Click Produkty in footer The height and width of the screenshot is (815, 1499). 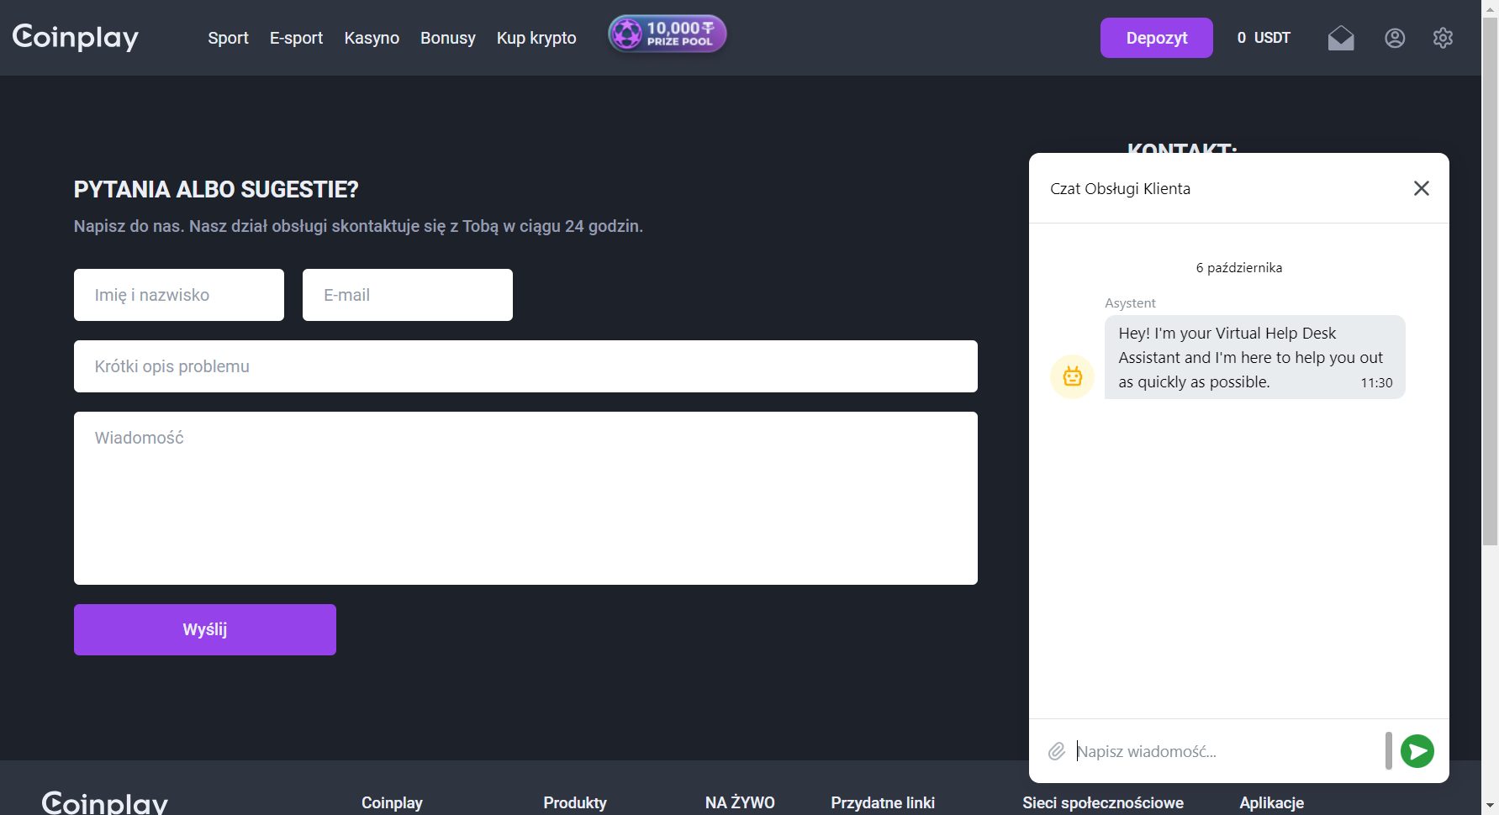(x=575, y=802)
